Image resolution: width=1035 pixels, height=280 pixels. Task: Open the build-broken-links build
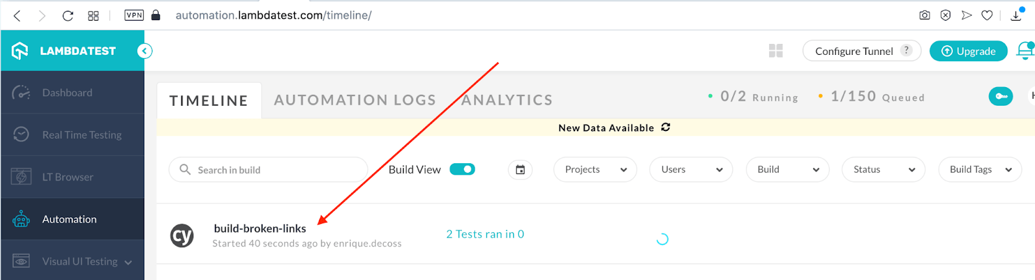click(x=260, y=228)
